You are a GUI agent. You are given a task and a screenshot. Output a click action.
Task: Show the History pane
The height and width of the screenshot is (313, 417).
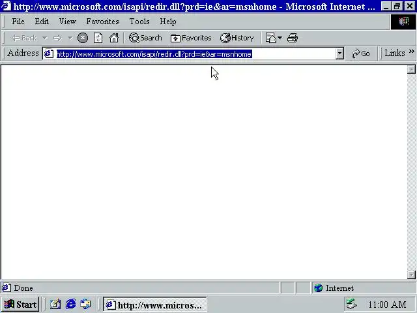[x=237, y=38]
